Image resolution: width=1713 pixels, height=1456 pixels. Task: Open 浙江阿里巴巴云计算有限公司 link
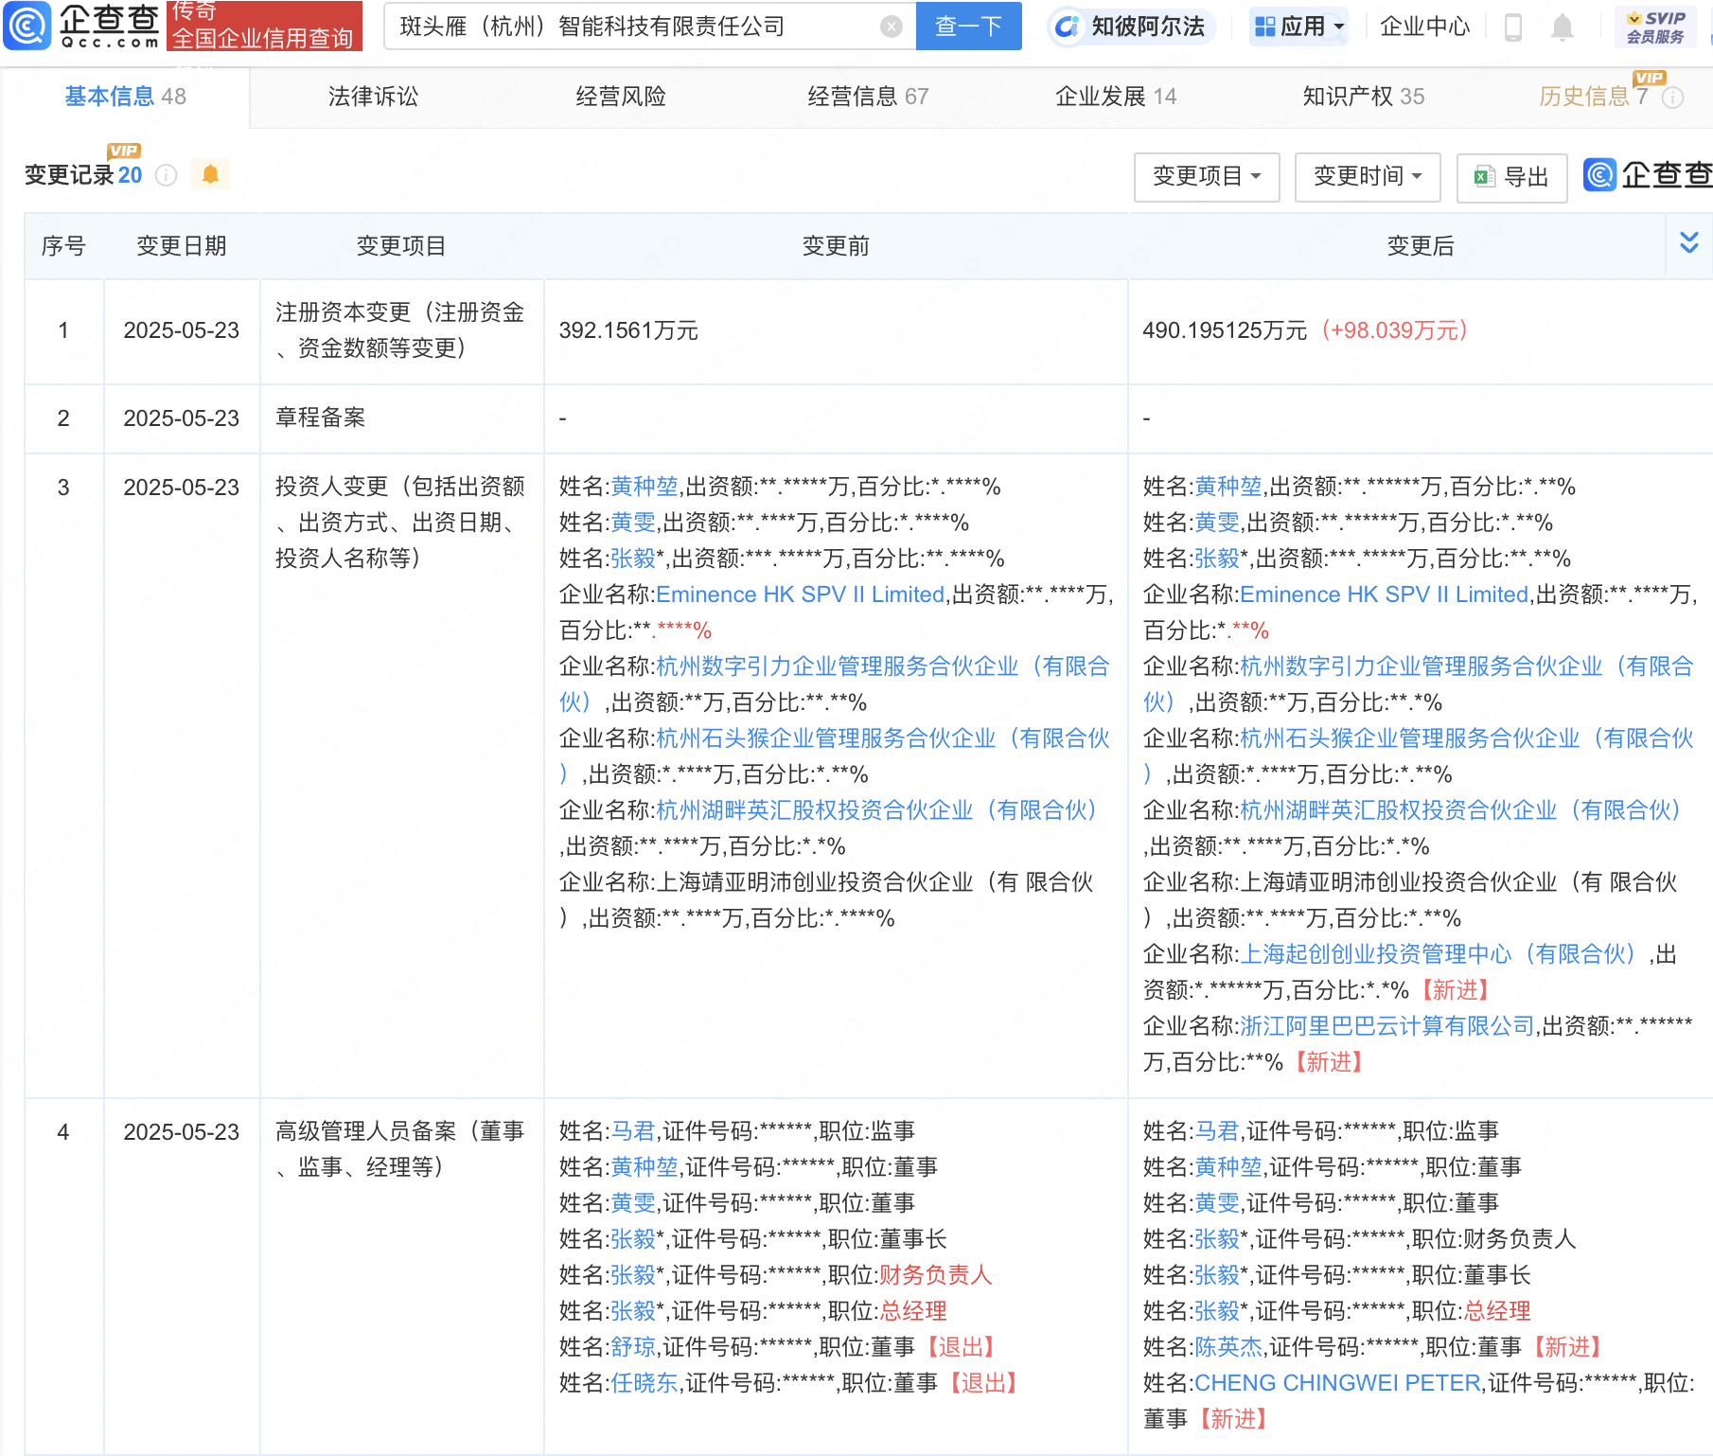coord(1386,1026)
